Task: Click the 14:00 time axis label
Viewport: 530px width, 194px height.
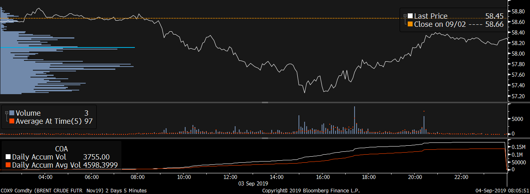Action: [276, 177]
